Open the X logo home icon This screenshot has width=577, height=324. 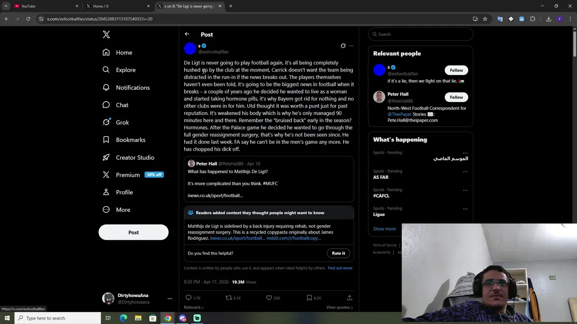tap(106, 35)
